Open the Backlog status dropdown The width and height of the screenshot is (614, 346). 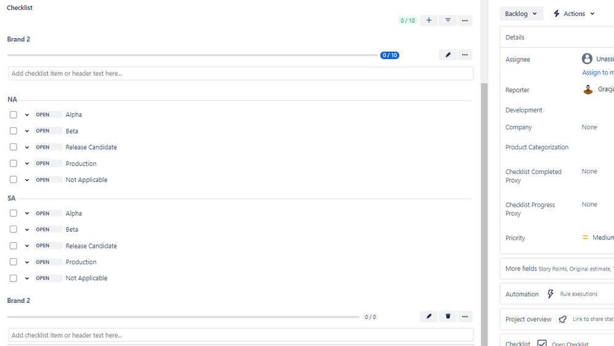[x=521, y=14]
